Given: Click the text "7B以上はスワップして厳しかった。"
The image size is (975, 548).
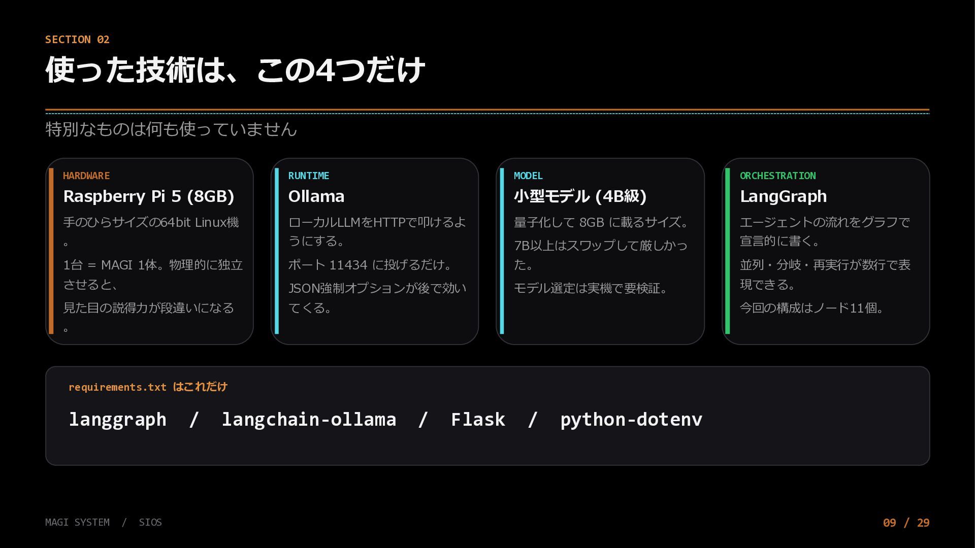Looking at the screenshot, I should tap(601, 255).
